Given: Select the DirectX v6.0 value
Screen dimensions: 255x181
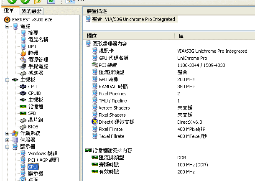Looking at the screenshot, I should [190, 122].
